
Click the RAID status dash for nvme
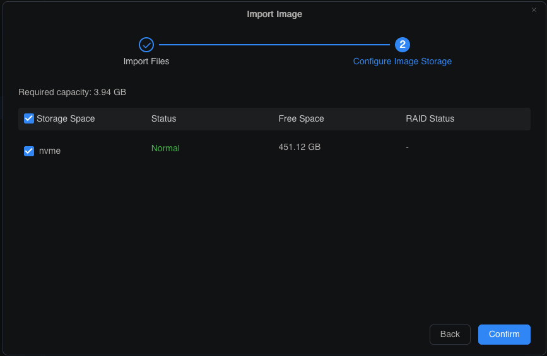pyautogui.click(x=407, y=147)
